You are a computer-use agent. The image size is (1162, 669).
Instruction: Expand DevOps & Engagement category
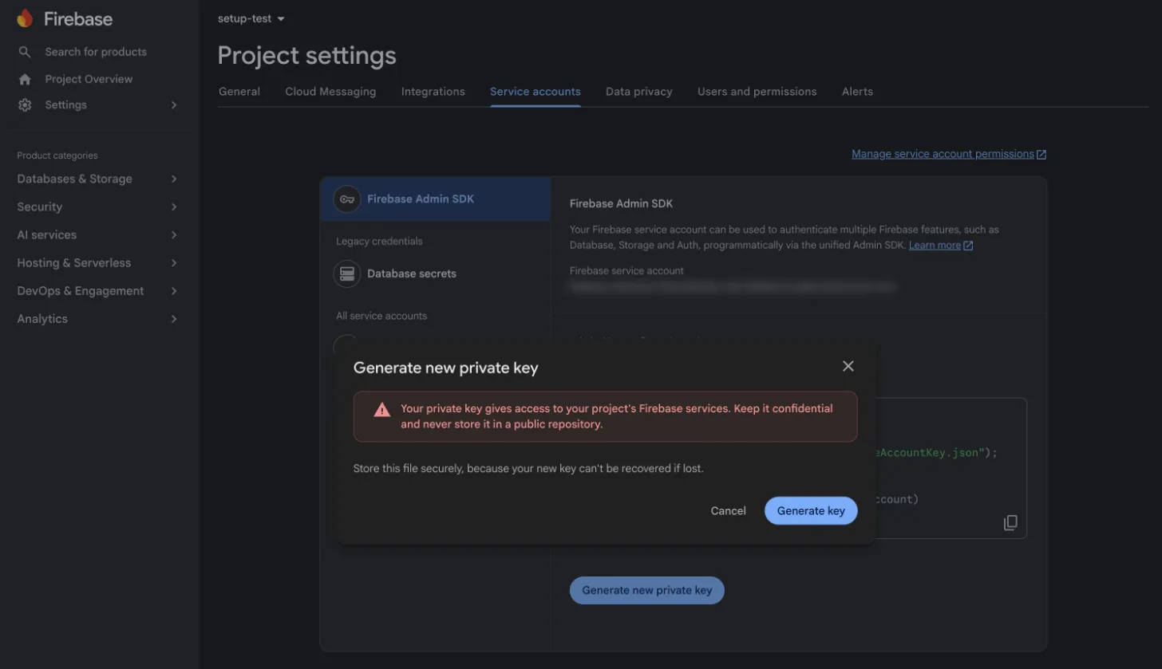[174, 291]
